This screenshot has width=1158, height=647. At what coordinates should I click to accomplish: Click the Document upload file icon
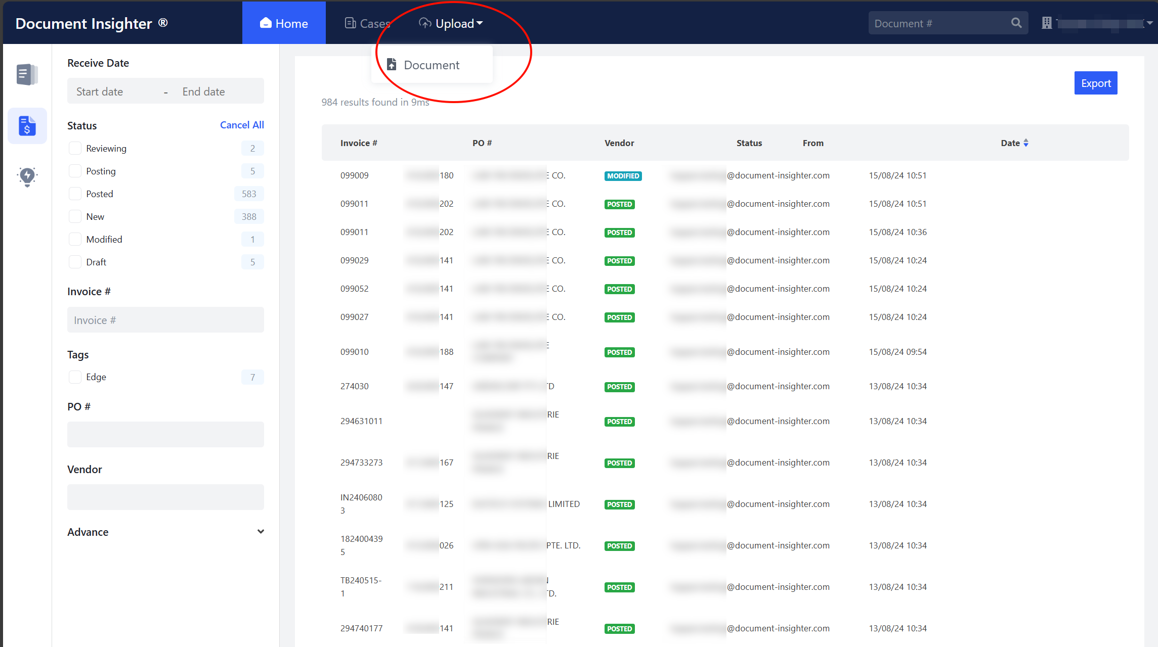pos(392,65)
